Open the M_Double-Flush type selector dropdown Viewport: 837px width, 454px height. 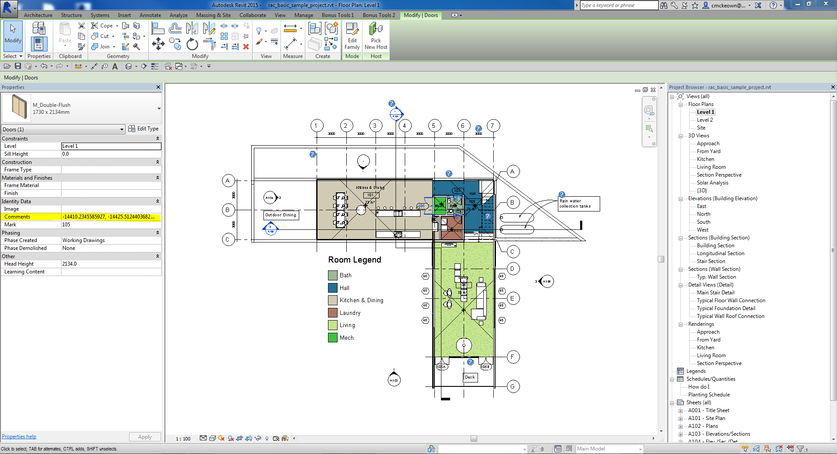point(159,108)
